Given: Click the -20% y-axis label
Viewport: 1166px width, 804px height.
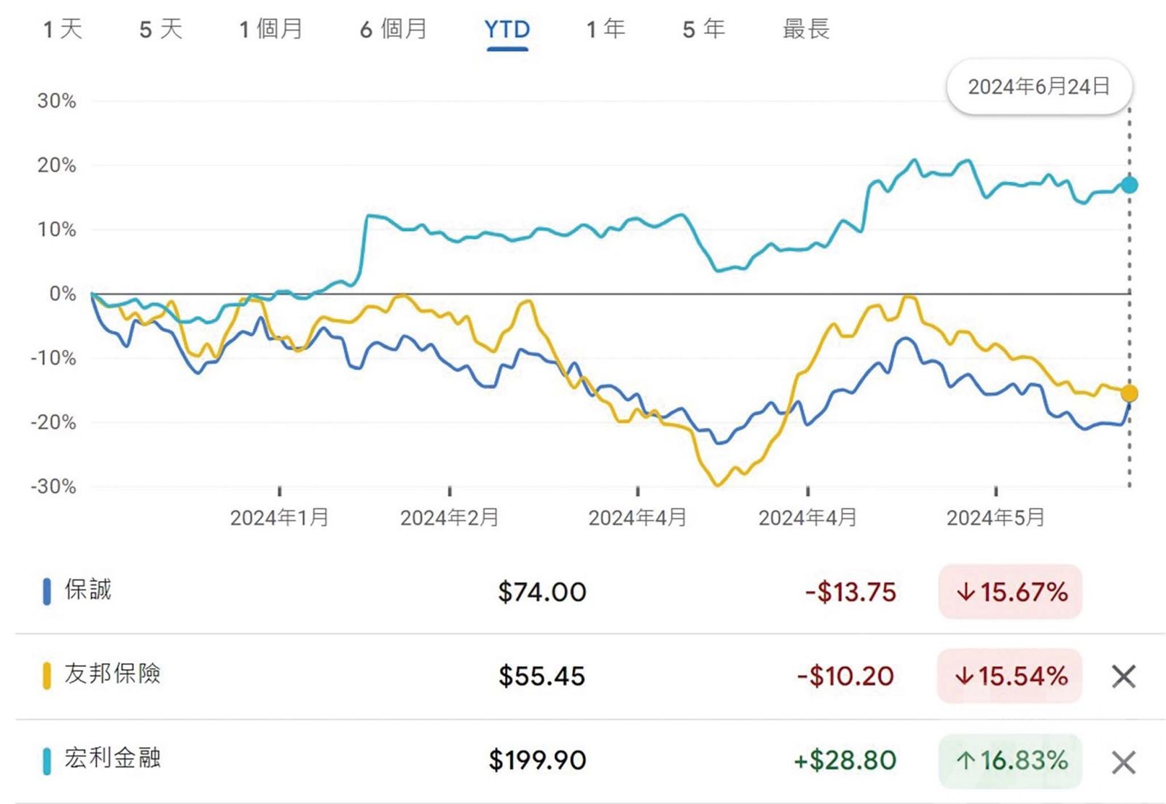Looking at the screenshot, I should coord(53,422).
